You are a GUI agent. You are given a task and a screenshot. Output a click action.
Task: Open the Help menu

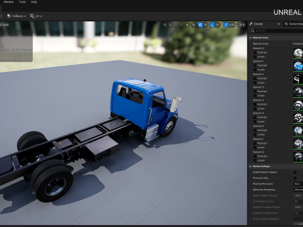click(x=33, y=2)
